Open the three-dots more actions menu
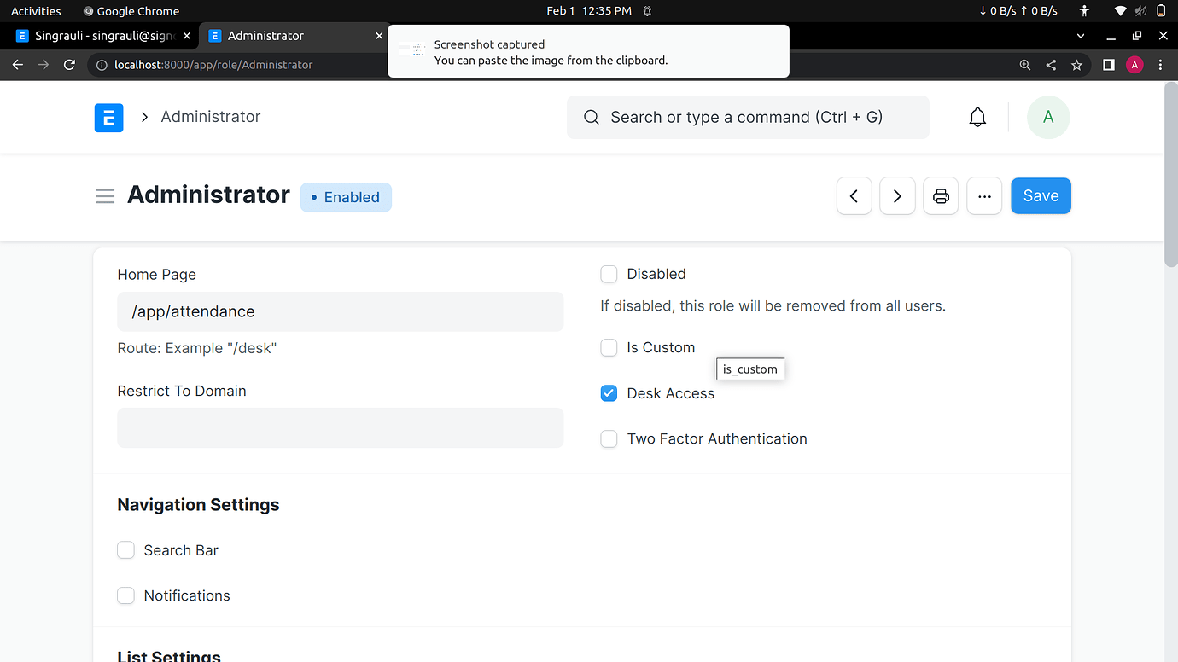Image resolution: width=1178 pixels, height=662 pixels. coord(984,196)
